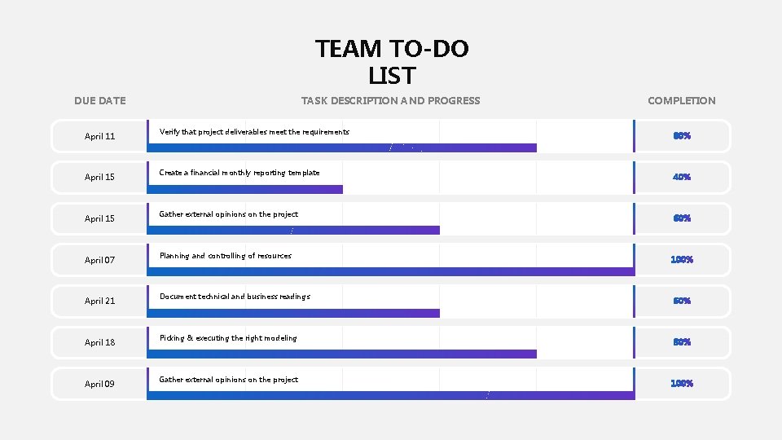Click the TASK DESCRIPTION AND PROGRESS header
This screenshot has width=782, height=440.
(390, 101)
